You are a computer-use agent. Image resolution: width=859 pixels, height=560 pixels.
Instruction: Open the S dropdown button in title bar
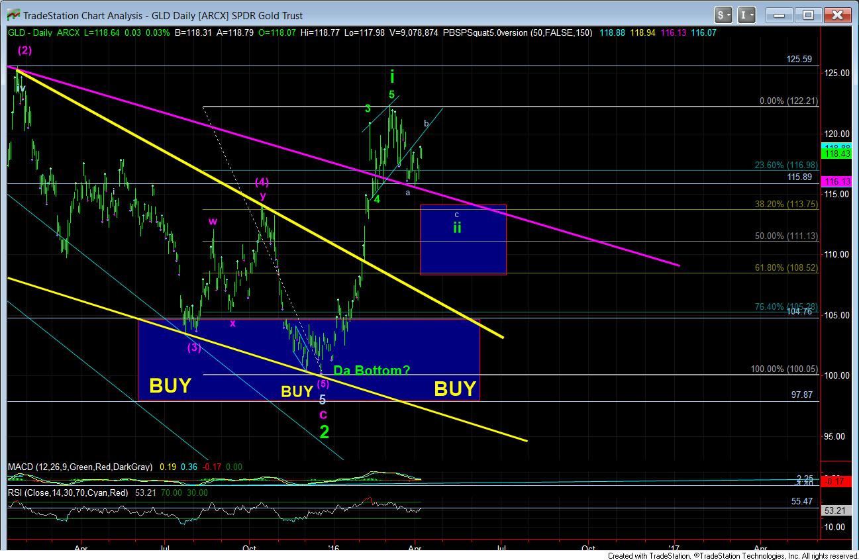click(x=723, y=15)
